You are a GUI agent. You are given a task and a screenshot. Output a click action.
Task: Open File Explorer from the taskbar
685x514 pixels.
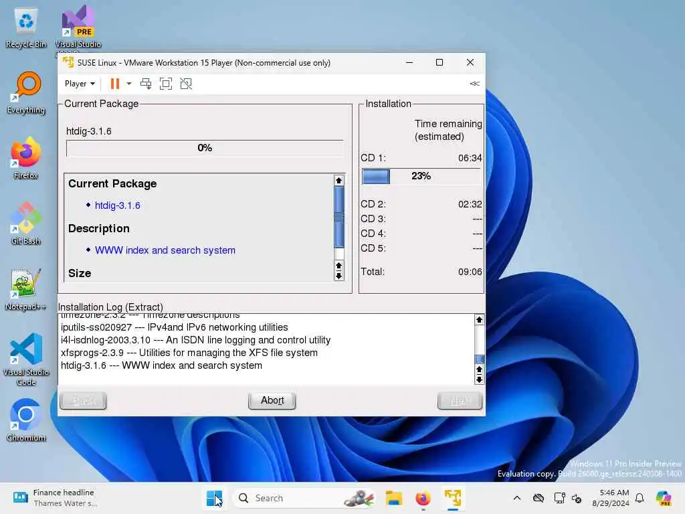(394, 498)
